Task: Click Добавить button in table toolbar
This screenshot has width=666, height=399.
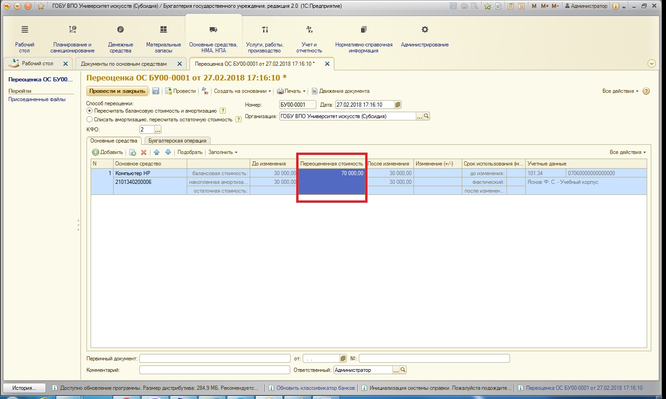Action: 108,152
